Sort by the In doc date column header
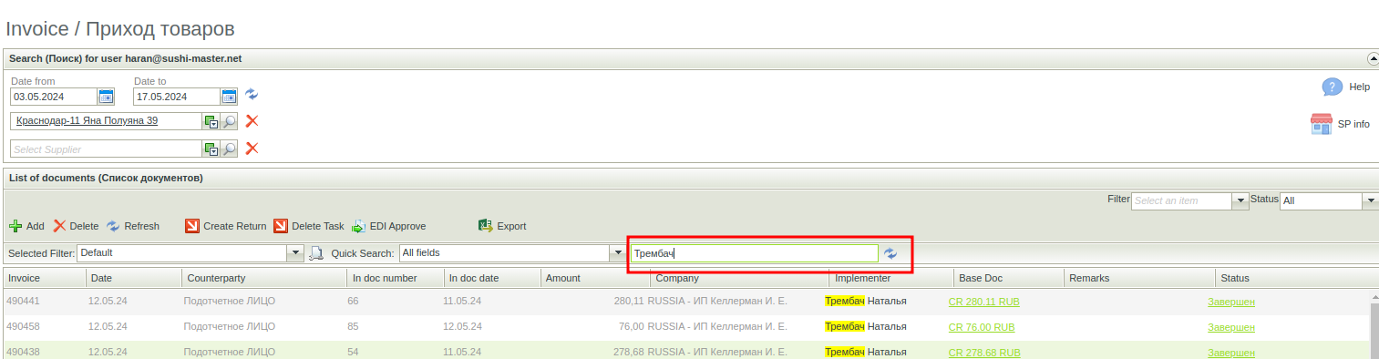Viewport: 1379px width, 359px height. pos(491,278)
